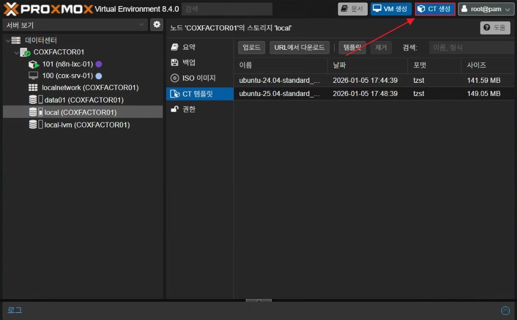Open the 백업 backup tab

(x=200, y=62)
